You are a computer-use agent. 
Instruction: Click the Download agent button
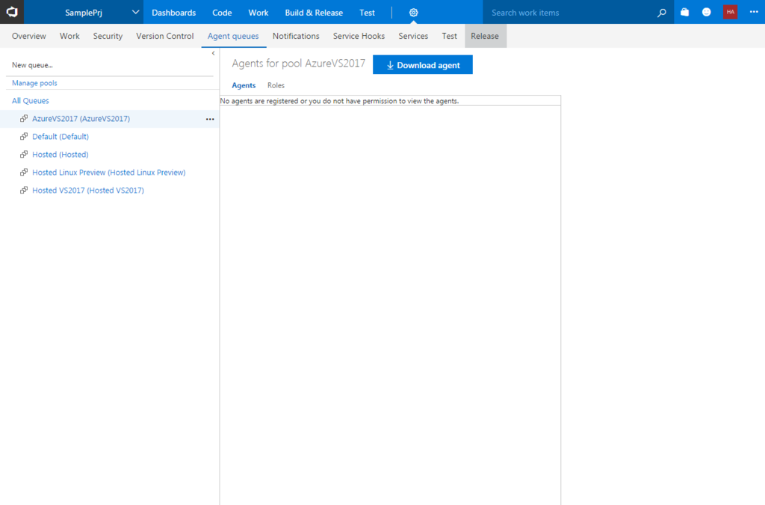click(x=423, y=65)
